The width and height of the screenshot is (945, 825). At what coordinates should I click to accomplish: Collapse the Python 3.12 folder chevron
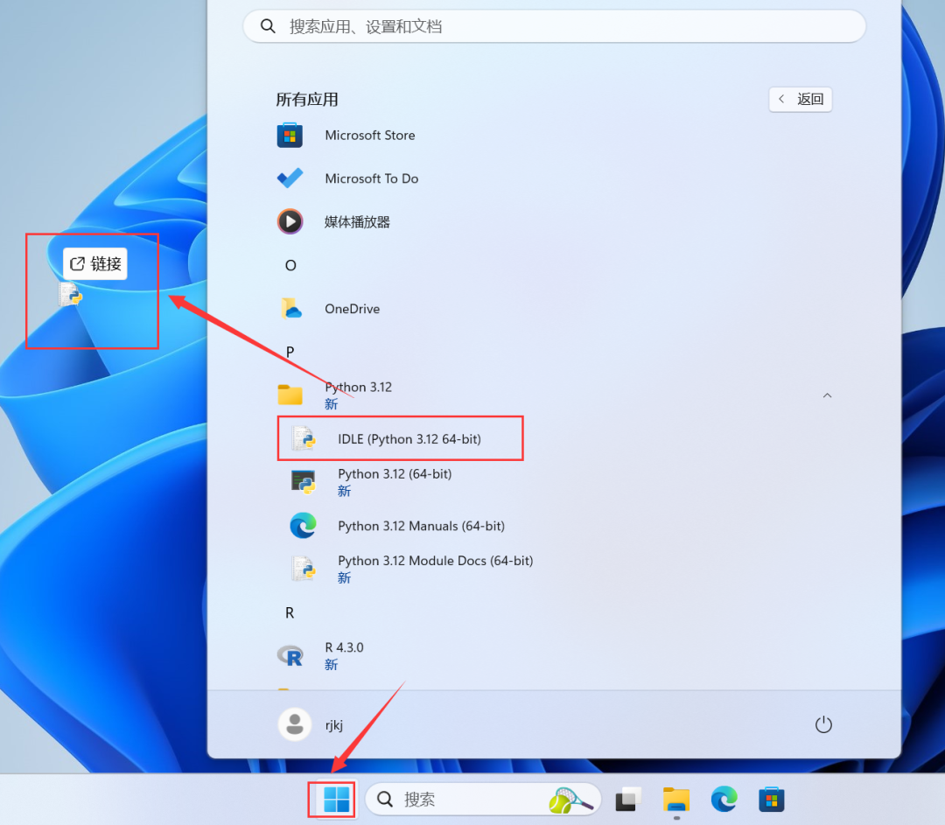(x=828, y=395)
